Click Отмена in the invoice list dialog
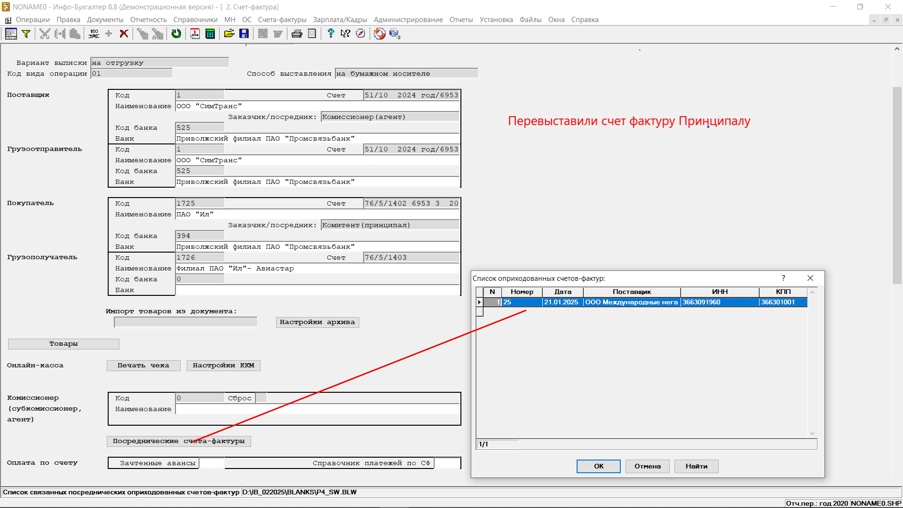The width and height of the screenshot is (903, 508). [647, 466]
